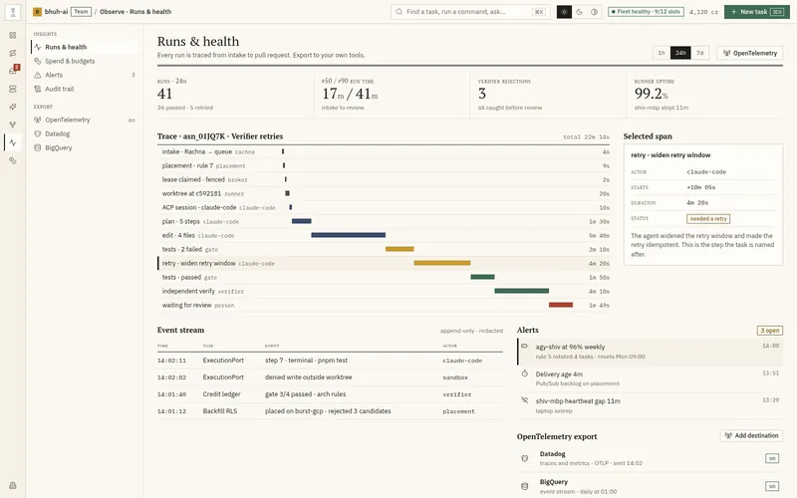This screenshot has height=498, width=797.
Task: Switch to contrast theme half-circle icon
Action: 594,12
